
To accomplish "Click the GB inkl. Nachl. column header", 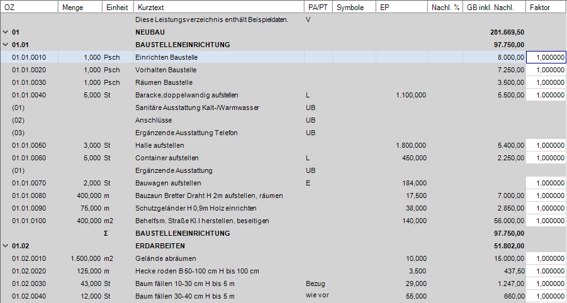I will [495, 7].
